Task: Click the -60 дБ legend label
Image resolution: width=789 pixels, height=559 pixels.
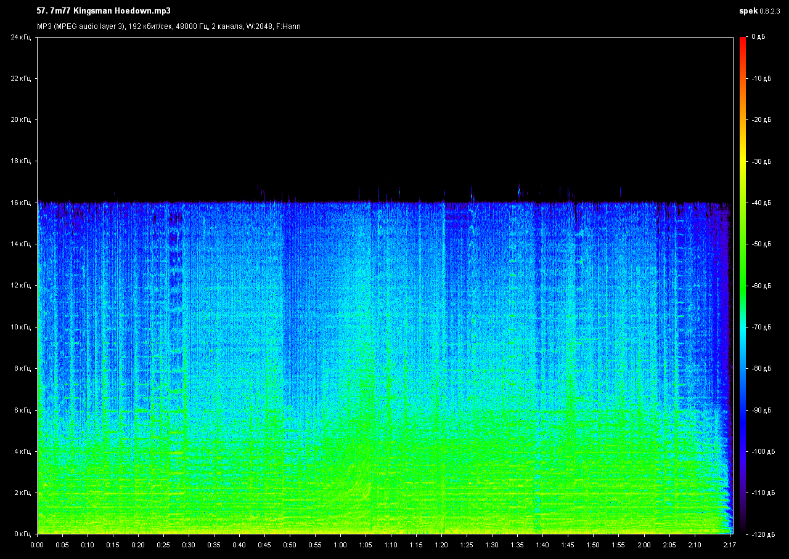Action: pos(761,286)
